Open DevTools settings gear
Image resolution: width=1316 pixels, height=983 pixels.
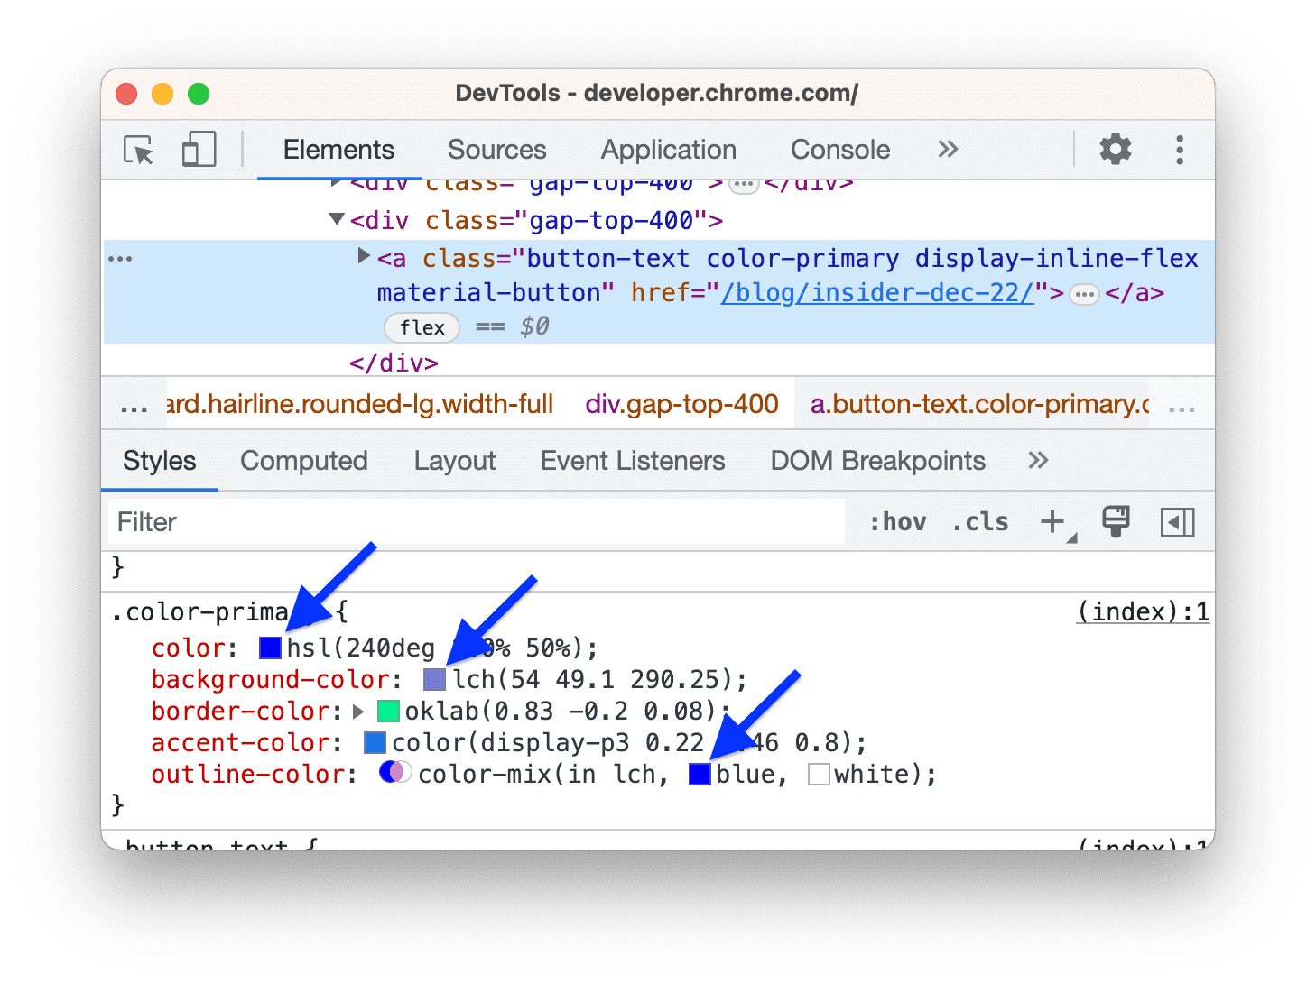[x=1115, y=150]
